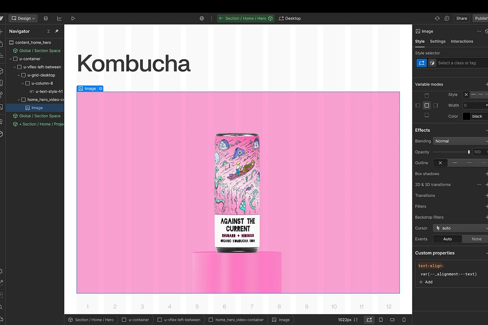Open the Image element more options ellipsis

(x=479, y=31)
